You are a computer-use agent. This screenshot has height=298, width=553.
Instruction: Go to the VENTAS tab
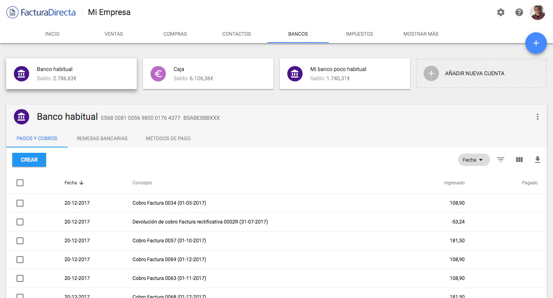pos(114,34)
